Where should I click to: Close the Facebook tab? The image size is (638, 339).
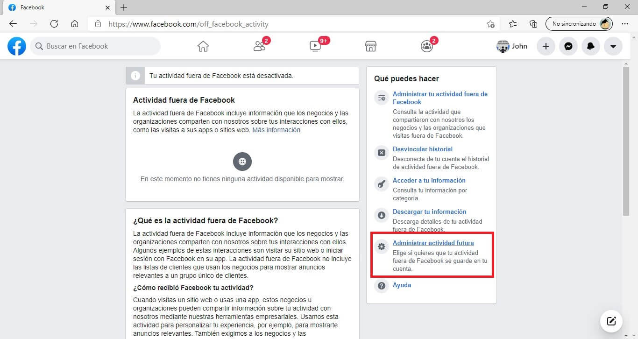108,8
